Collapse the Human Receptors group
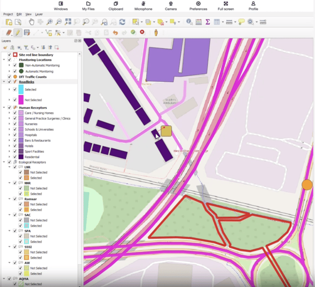This screenshot has width=315, height=287. click(x=4, y=108)
